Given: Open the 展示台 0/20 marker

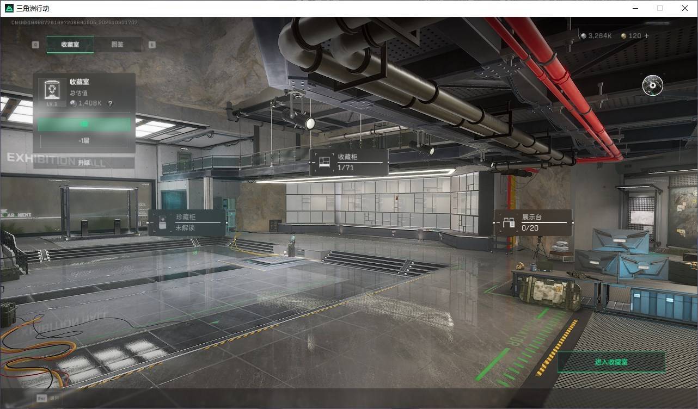Looking at the screenshot, I should coord(533,222).
